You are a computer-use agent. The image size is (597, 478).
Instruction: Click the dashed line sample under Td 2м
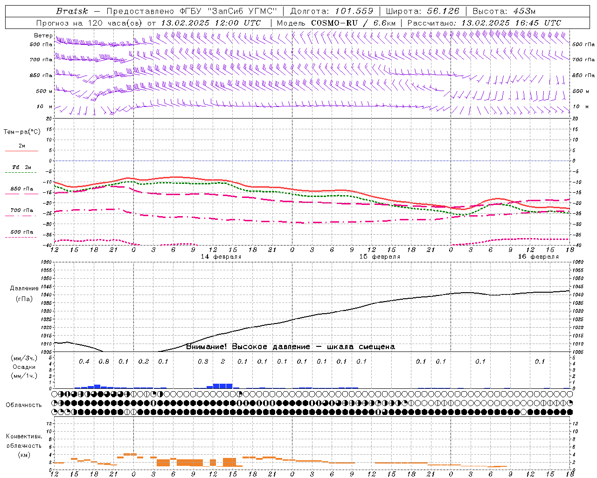click(21, 173)
